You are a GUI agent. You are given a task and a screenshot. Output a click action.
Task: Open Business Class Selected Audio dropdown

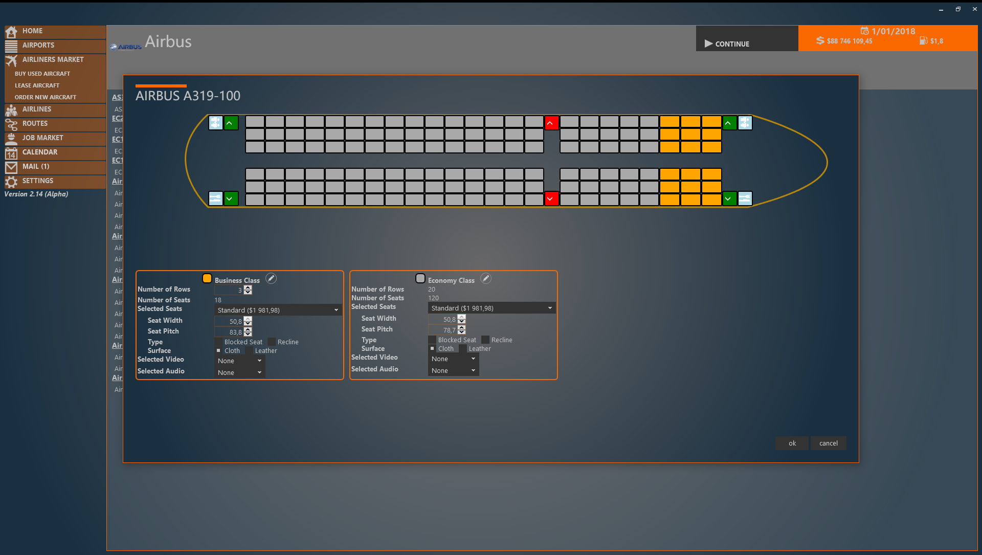[239, 372]
